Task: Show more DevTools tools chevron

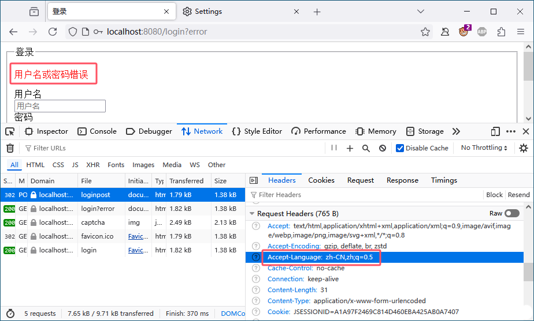Action: [456, 131]
